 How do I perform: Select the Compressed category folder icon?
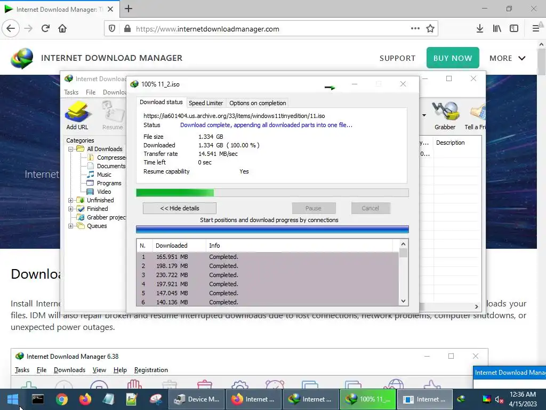coord(91,157)
